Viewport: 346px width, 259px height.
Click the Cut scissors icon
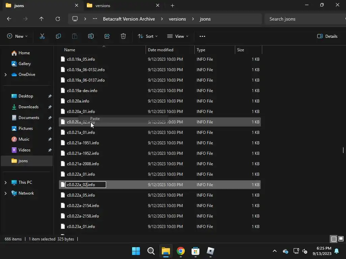click(42, 36)
